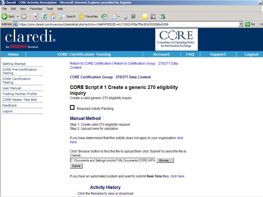Refresh the page using the green arrows icon
Screen dimensions: 263x197
pos(44,16)
